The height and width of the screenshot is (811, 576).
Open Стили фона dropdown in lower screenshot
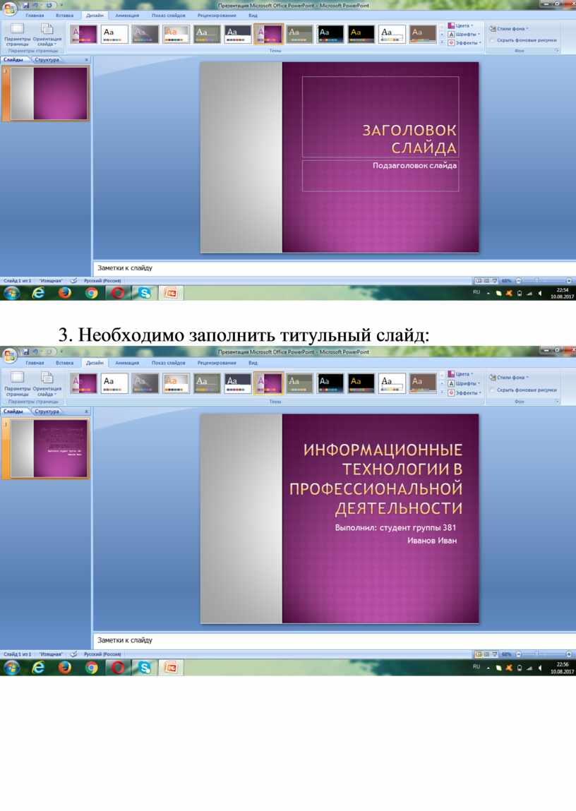tap(509, 378)
